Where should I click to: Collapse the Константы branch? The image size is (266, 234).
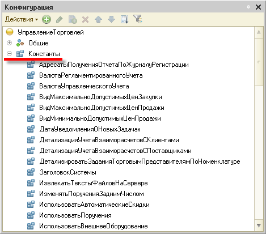click(x=9, y=54)
